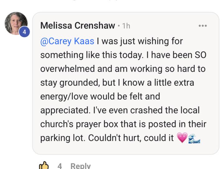224x169 pixels.
Task: Tap the pink heart emoji
Action: (x=182, y=138)
